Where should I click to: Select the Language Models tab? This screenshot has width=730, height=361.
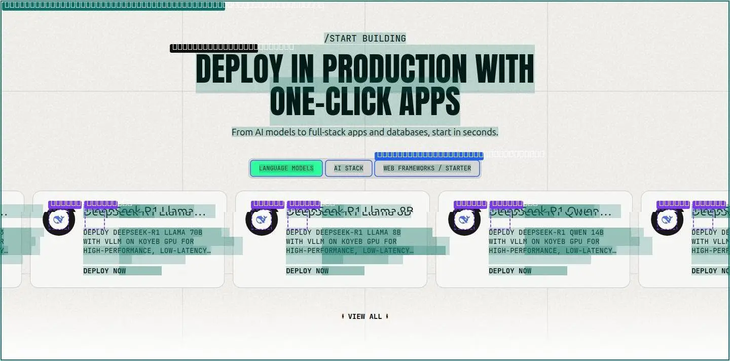pos(286,168)
